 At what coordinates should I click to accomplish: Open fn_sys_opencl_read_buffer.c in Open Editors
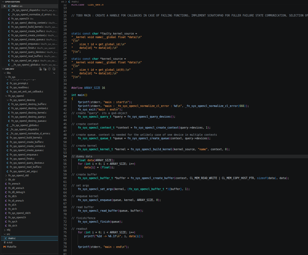coord(30,56)
